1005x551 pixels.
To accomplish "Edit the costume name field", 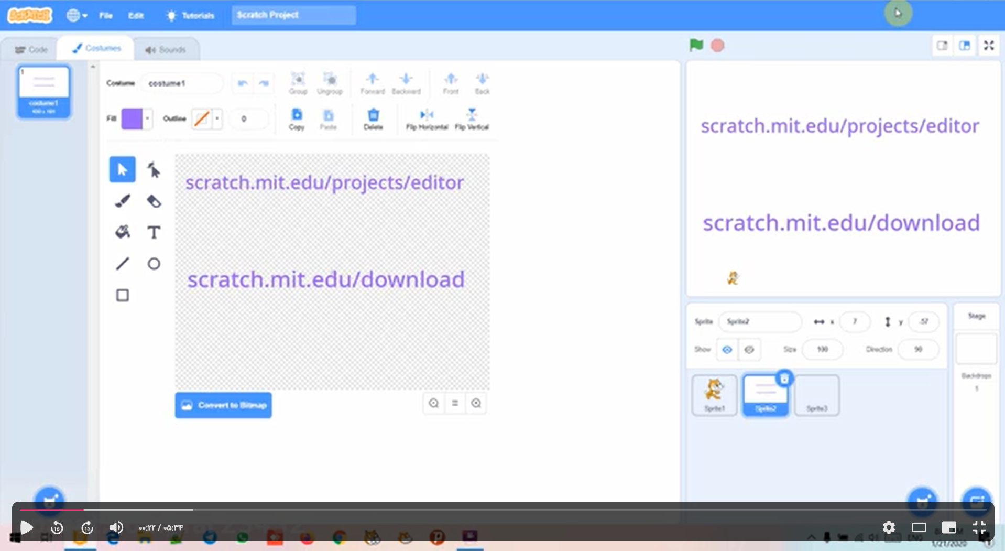I will point(182,83).
